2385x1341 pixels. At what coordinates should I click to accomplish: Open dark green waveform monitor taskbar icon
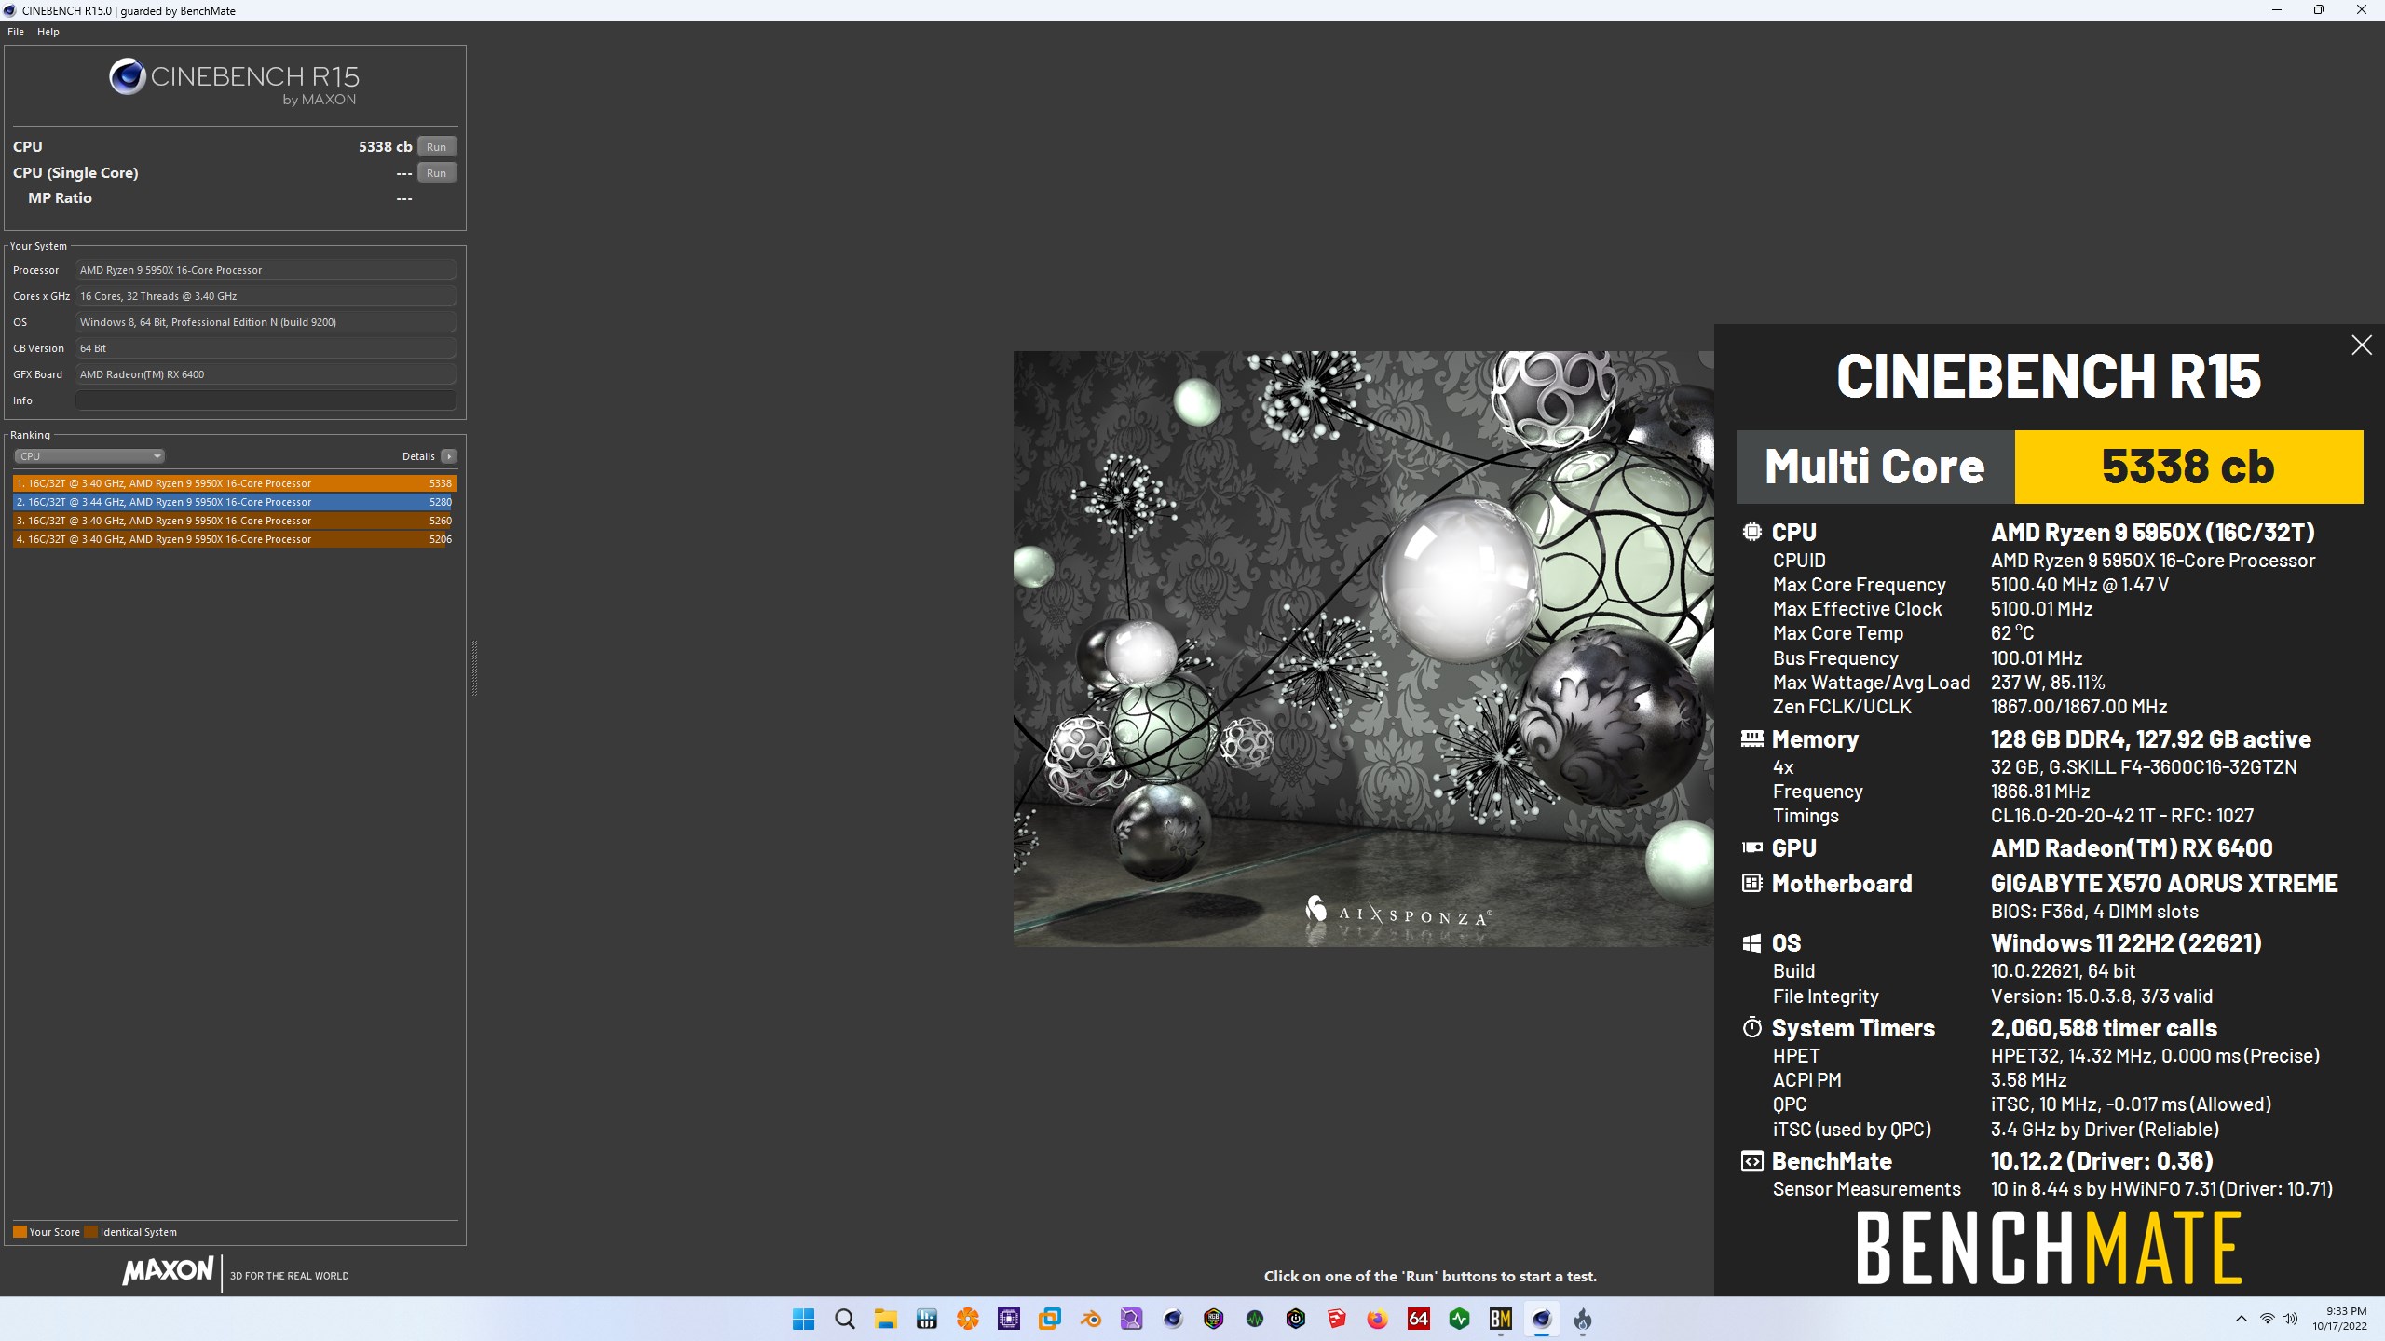point(1254,1320)
